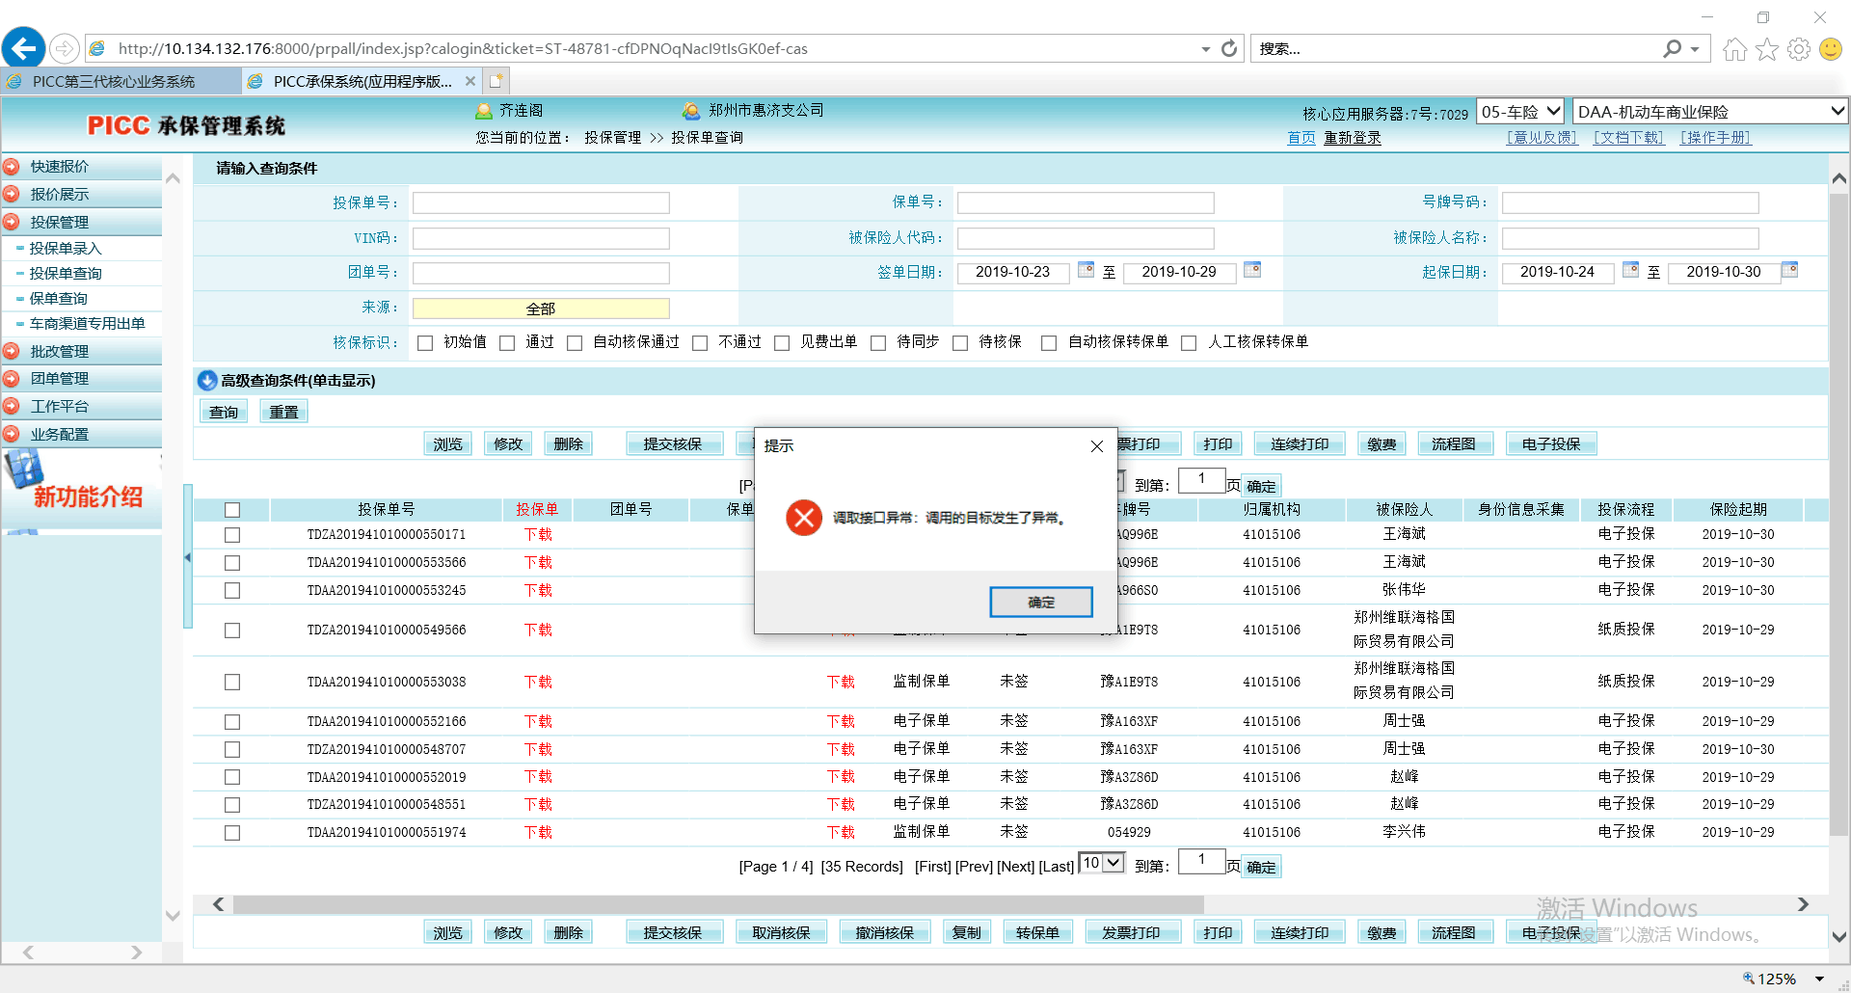Open the 05-车险 dropdown

tap(1520, 112)
